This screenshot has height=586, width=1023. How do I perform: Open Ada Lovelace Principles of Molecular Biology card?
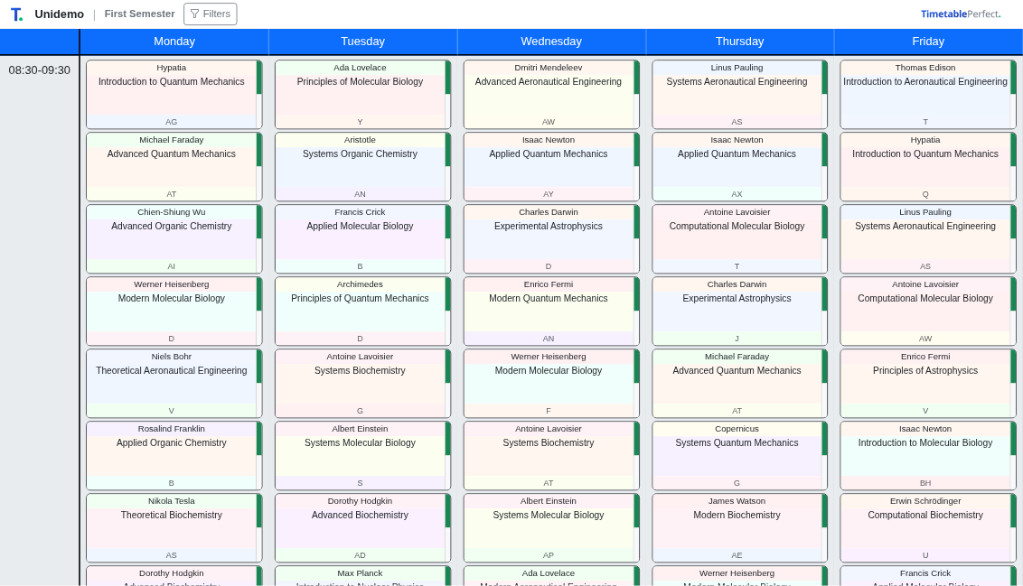pos(362,95)
